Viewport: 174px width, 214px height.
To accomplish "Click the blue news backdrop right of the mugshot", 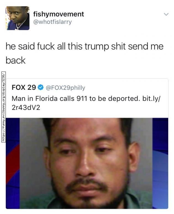I will 160,163.
